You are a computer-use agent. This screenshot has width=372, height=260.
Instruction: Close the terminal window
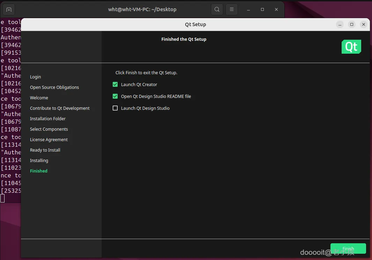click(x=276, y=9)
